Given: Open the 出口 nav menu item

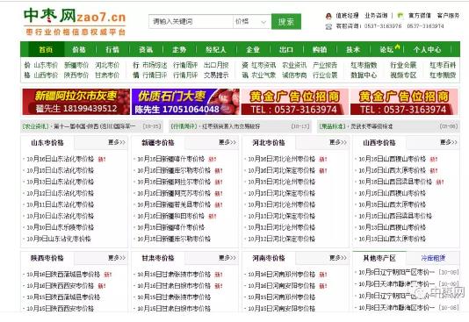Looking at the screenshot, I should tap(286, 49).
